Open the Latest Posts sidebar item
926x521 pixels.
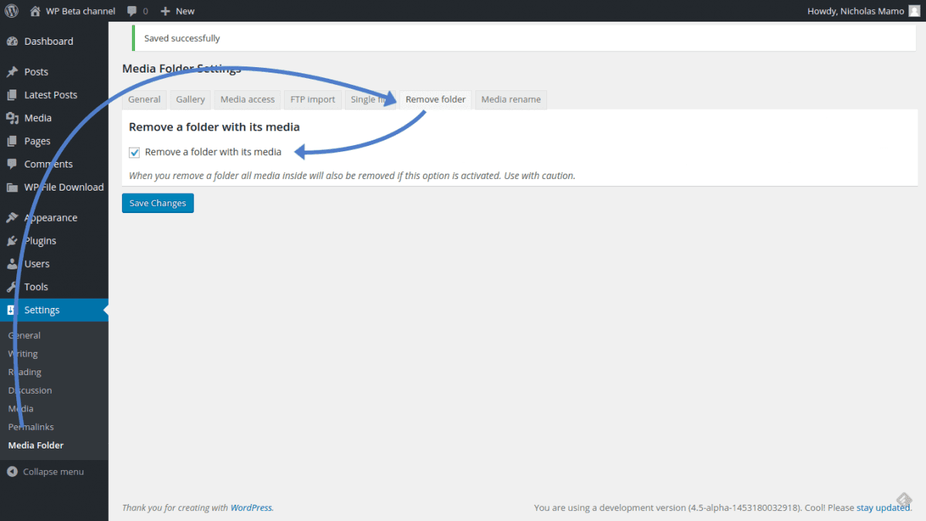pos(50,95)
